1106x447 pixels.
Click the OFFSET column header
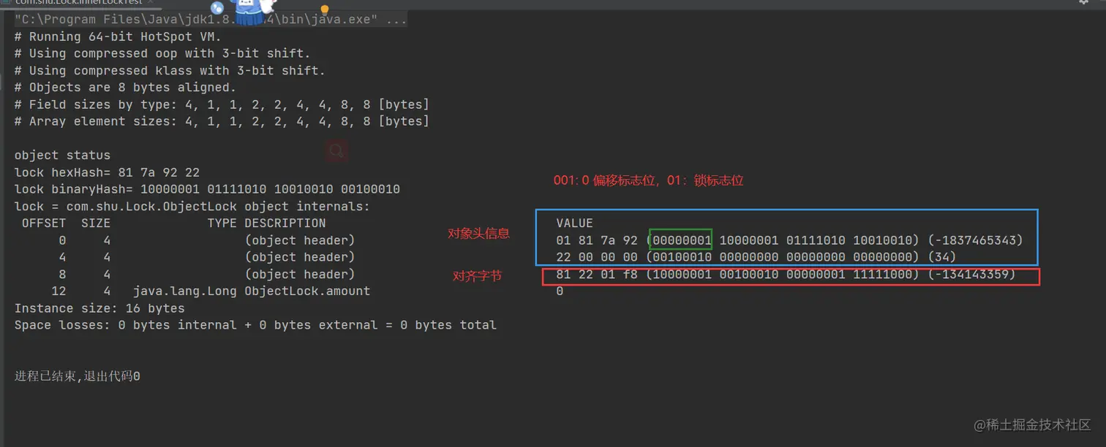(44, 223)
